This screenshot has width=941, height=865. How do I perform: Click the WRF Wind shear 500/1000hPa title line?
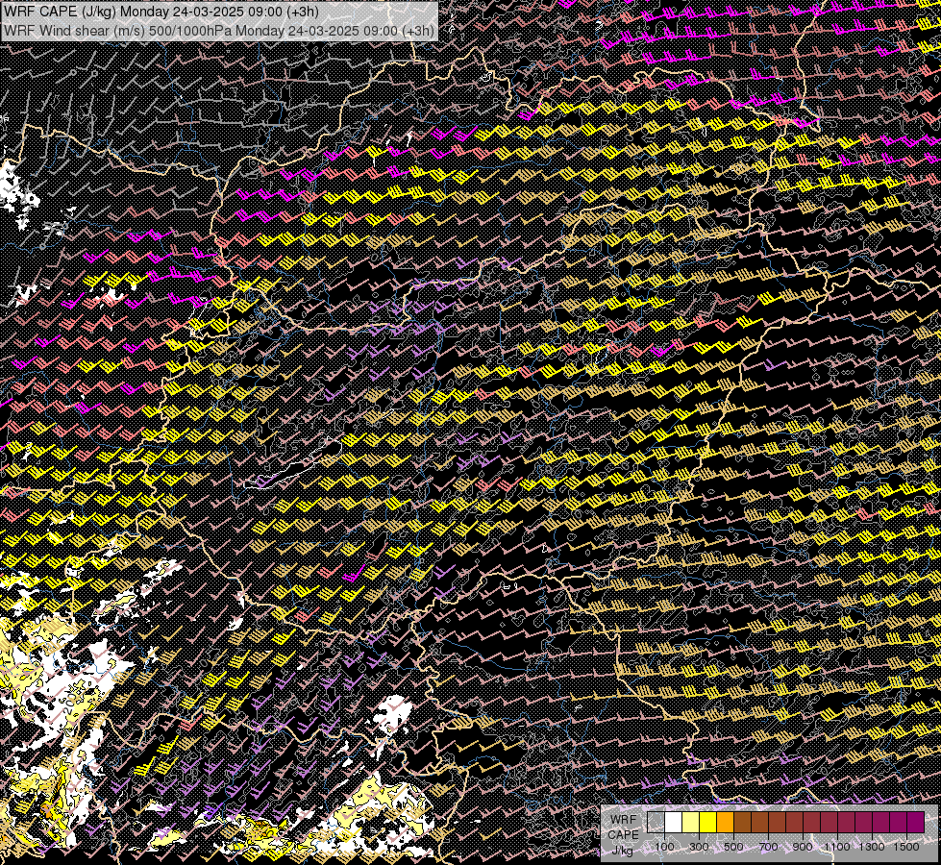218,30
